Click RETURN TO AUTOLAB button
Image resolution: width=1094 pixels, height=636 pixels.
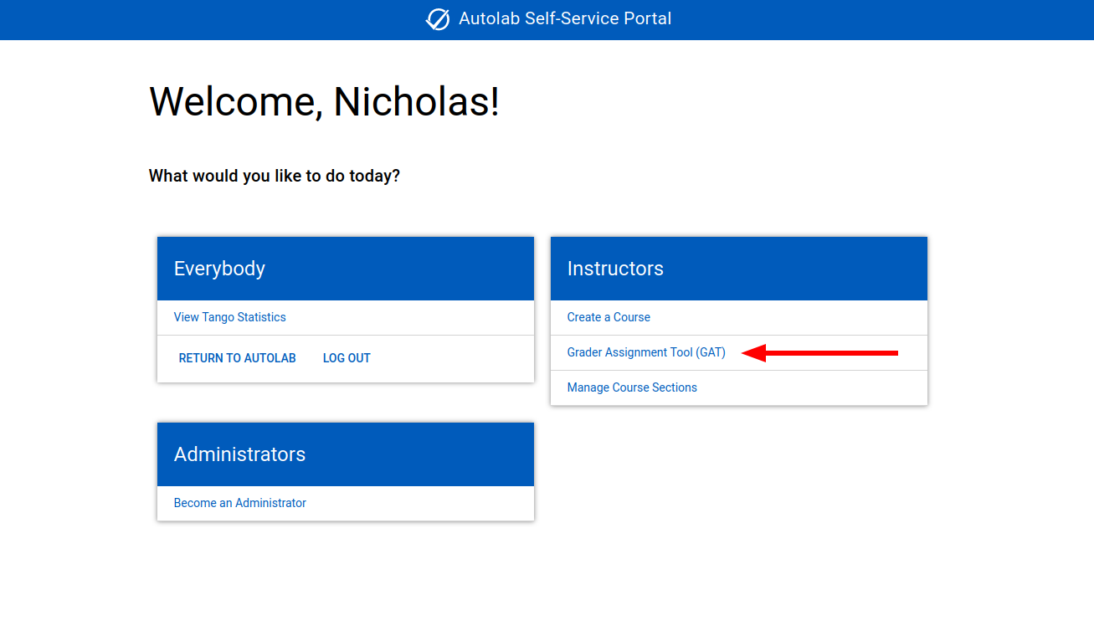pyautogui.click(x=238, y=358)
